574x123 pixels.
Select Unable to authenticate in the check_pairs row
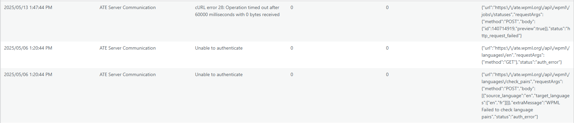219,74
